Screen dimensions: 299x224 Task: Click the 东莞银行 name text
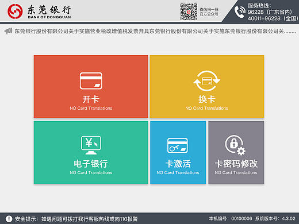[49, 10]
